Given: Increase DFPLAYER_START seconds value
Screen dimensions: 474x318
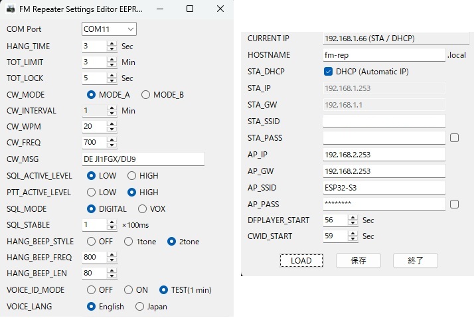Looking at the screenshot, I should coord(353,218).
